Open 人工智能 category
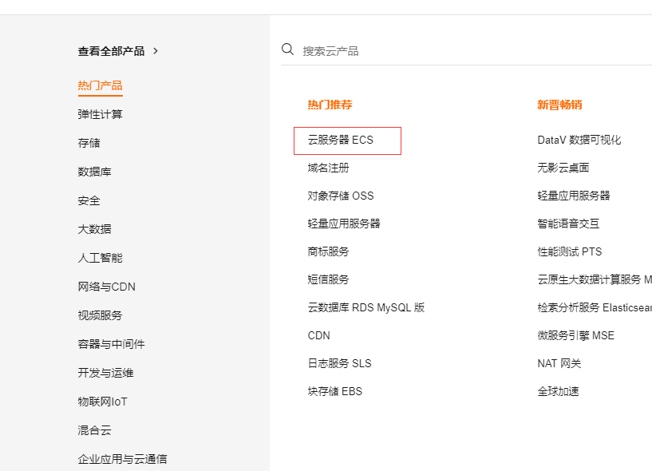The height and width of the screenshot is (471, 652). (x=101, y=258)
